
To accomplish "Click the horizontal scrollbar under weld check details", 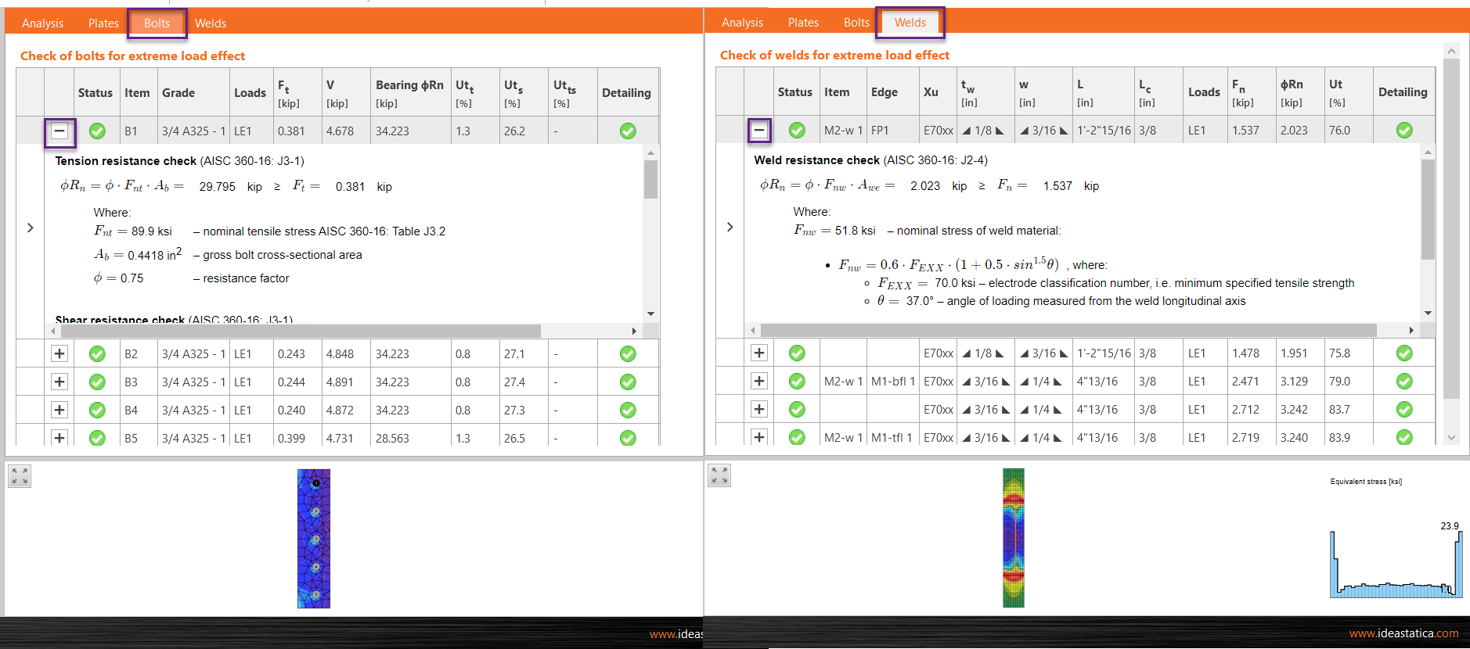I will (1068, 331).
